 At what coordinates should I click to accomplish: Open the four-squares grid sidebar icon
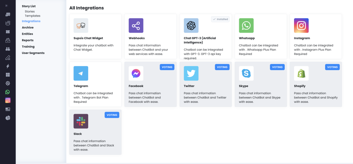8,75
